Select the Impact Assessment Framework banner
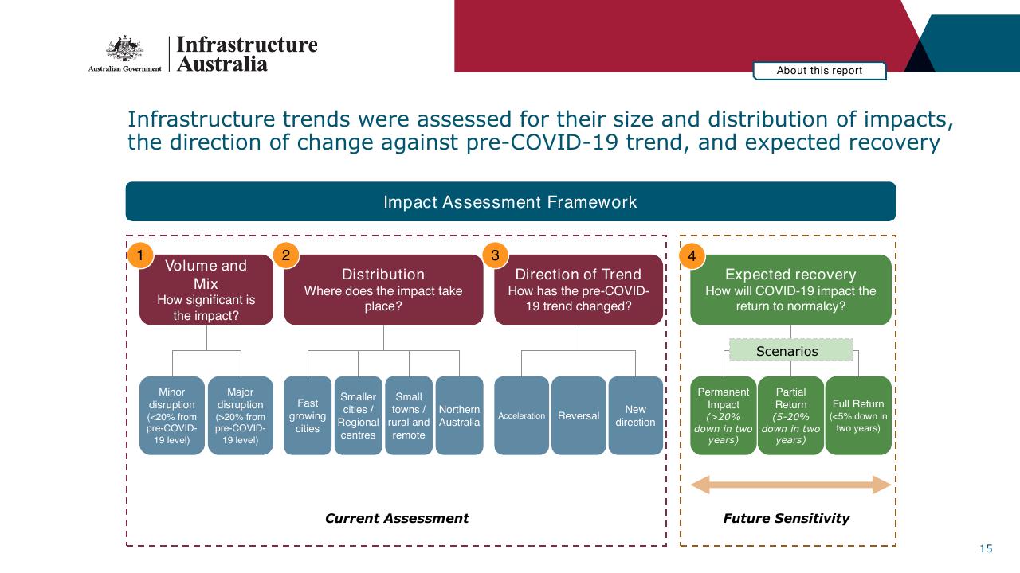 coord(511,201)
